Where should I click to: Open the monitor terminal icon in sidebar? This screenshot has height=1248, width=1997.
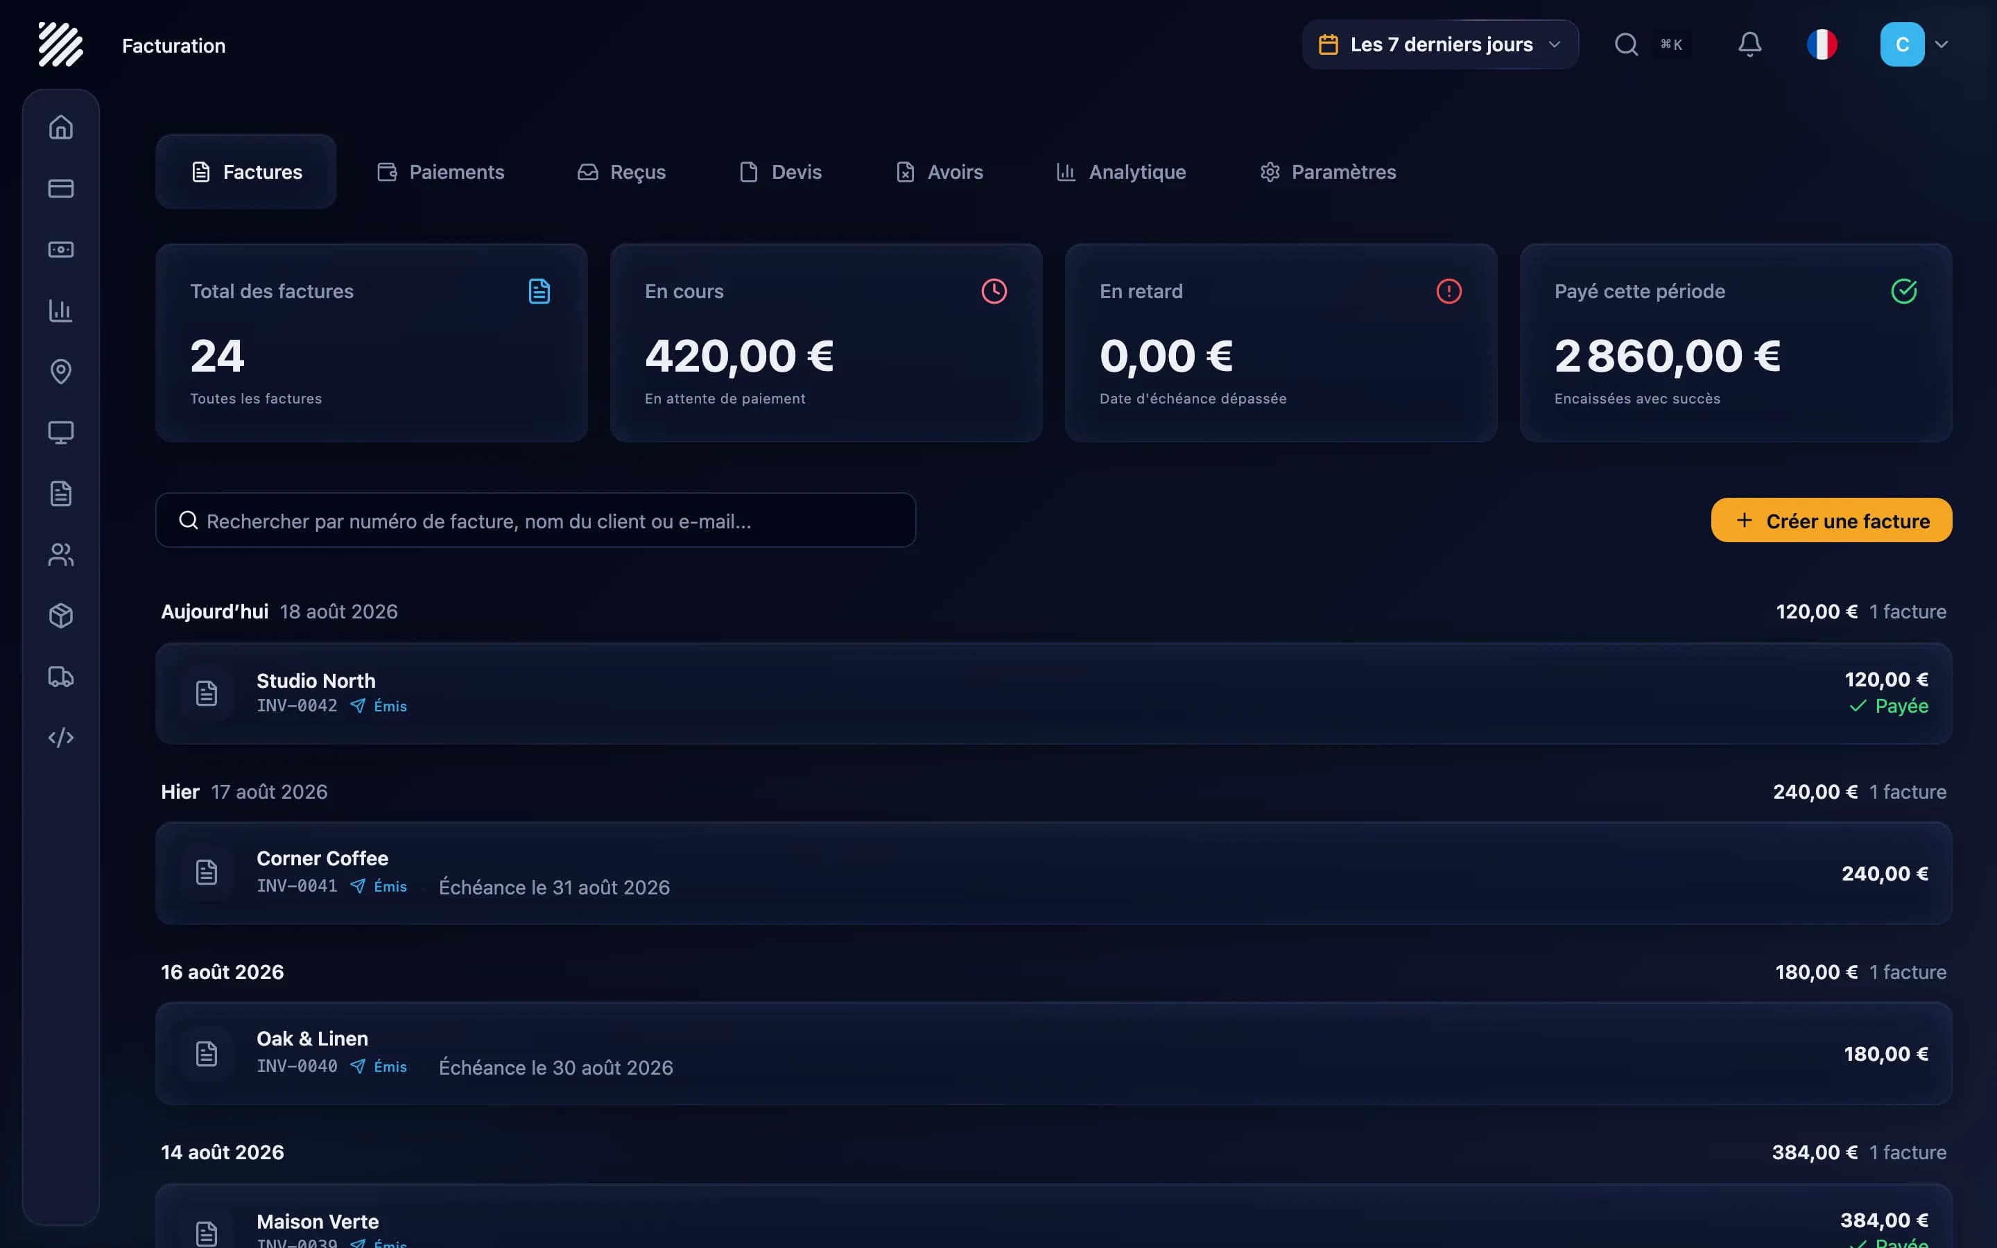61,433
